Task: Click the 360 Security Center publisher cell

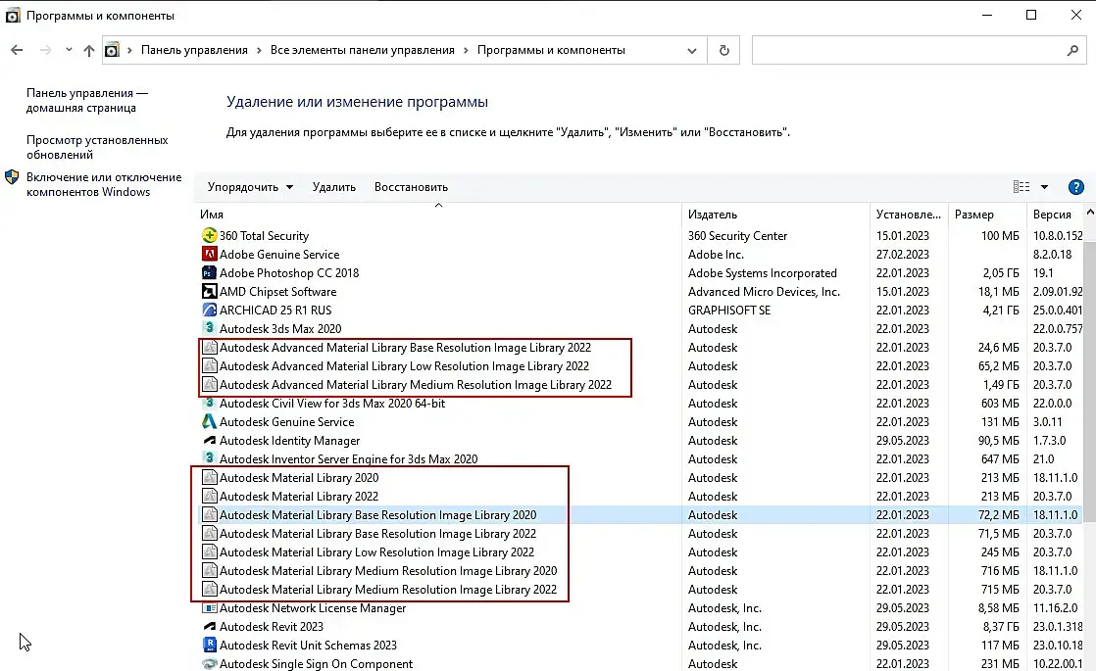Action: point(737,235)
